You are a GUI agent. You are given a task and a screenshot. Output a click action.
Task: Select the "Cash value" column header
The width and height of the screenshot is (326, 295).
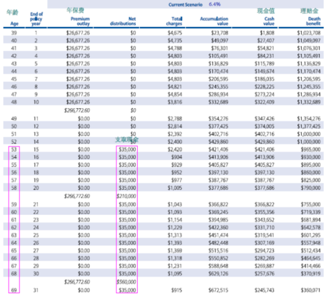(269, 21)
